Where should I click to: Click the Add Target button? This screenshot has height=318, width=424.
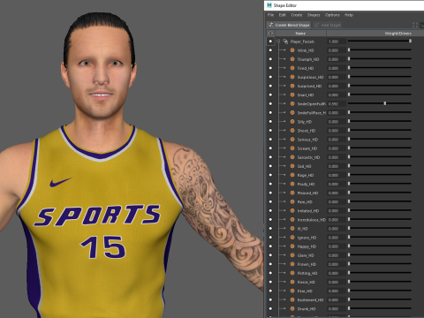click(328, 25)
